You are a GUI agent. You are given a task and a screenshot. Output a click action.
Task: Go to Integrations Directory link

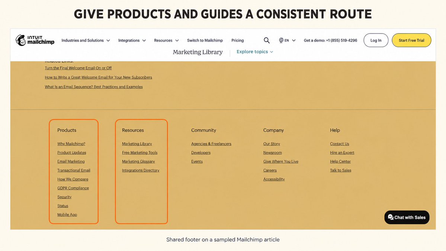[141, 170]
